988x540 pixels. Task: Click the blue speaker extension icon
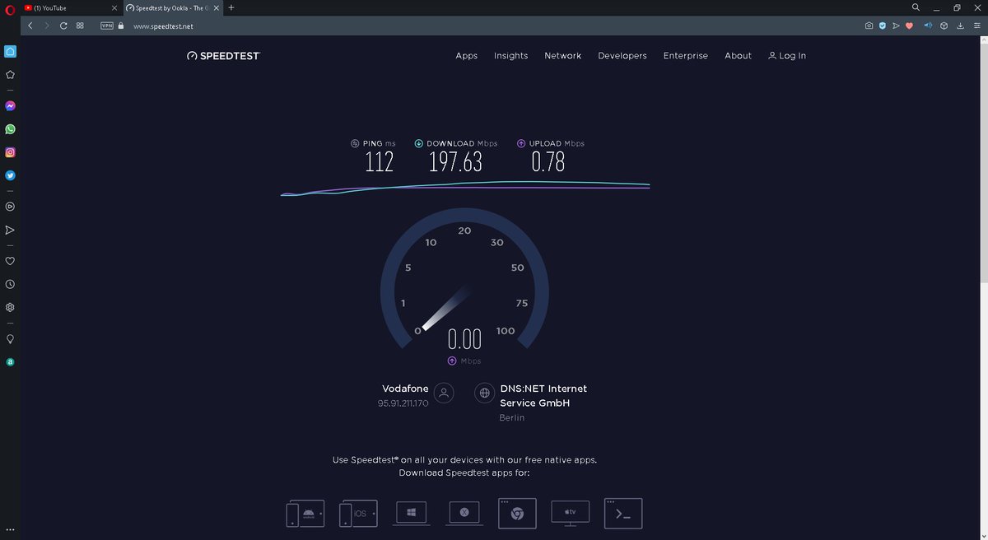click(x=929, y=26)
